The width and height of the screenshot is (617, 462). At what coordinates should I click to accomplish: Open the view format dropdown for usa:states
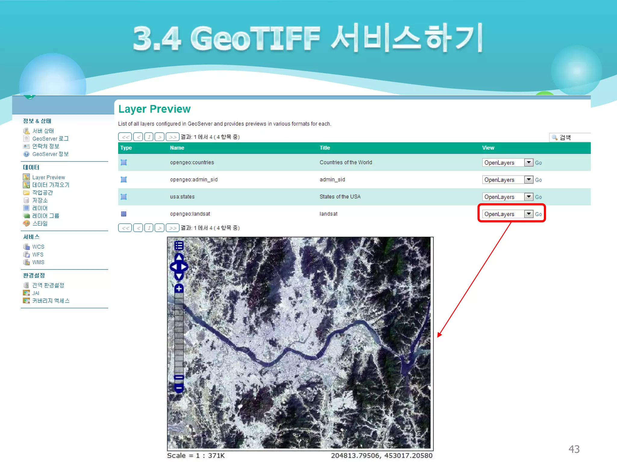pyautogui.click(x=528, y=197)
